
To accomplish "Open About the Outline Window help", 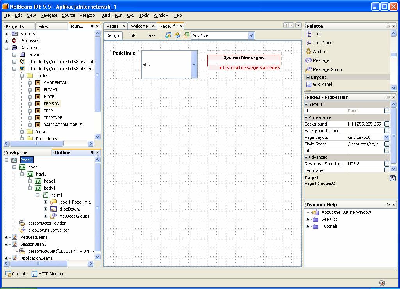I will click(x=346, y=212).
